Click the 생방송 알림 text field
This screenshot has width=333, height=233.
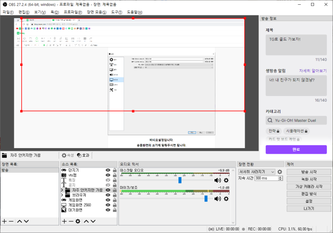(x=296, y=86)
